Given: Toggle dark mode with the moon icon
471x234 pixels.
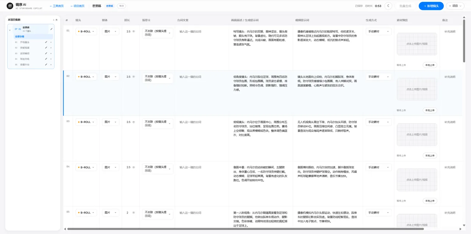Looking at the screenshot, I should click(x=388, y=6).
